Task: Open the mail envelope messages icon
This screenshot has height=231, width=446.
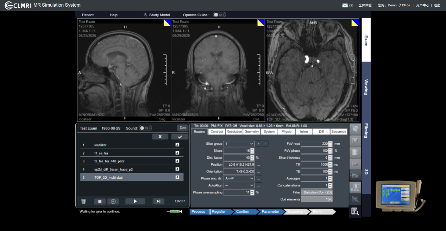Action: (x=345, y=5)
